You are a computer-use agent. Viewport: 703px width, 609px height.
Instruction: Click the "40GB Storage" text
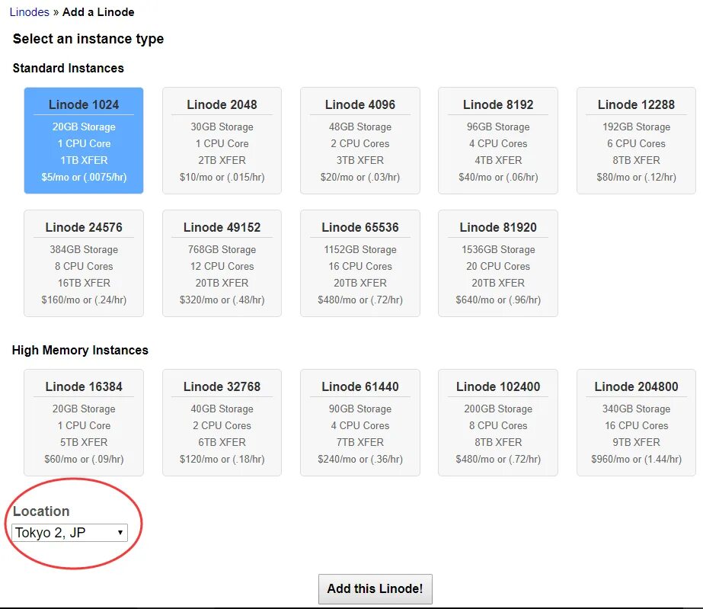222,409
